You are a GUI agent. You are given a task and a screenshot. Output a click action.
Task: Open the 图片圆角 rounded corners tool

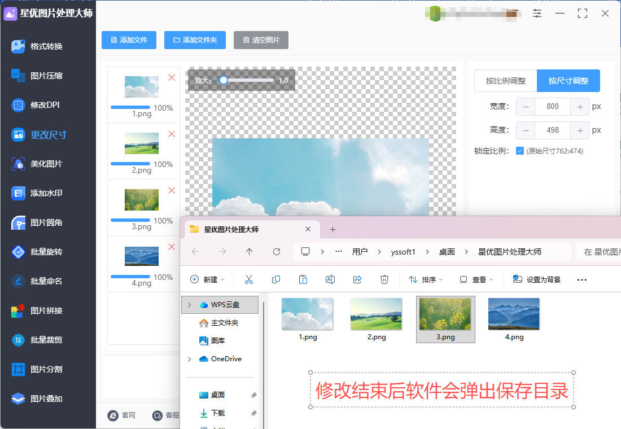(38, 222)
